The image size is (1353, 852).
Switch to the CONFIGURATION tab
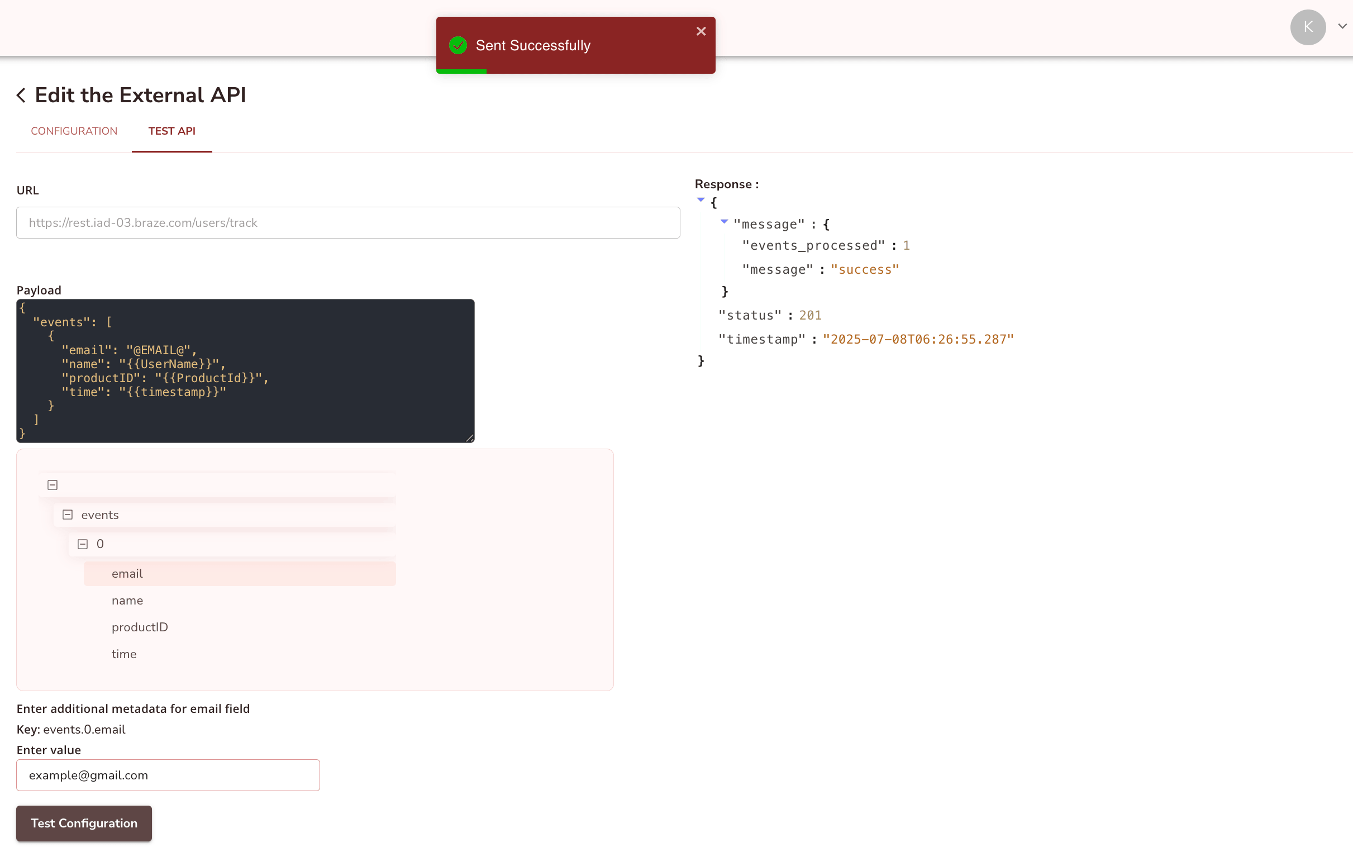tap(74, 131)
